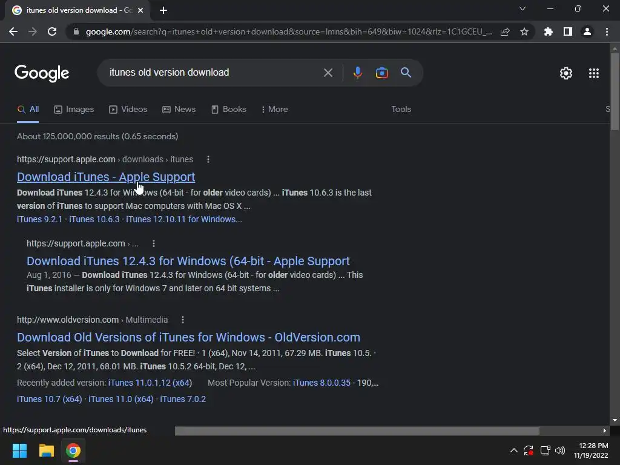Screen dimensions: 620x465
Task: Click the sync status tray icon
Action: pos(529,450)
